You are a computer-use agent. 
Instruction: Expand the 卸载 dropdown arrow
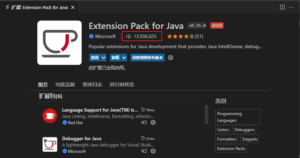(124, 58)
